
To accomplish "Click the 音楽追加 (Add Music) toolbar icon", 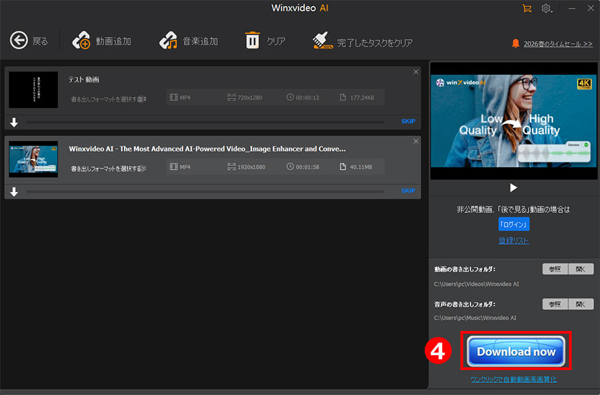I will coord(167,40).
